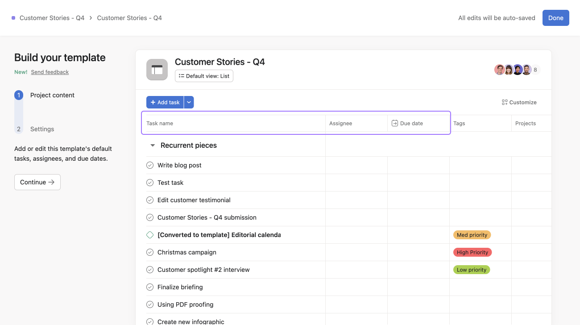Click the calendar icon in Due date header
The image size is (580, 325).
(394, 123)
